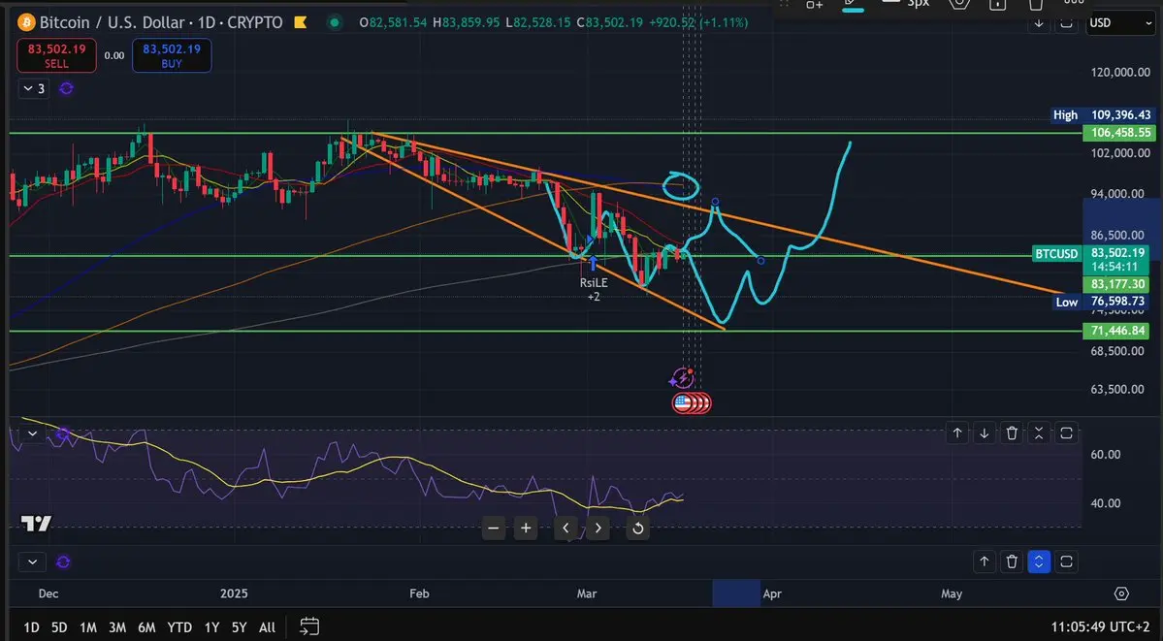
Task: Expand the RSI pane legend chevron
Action: click(32, 433)
